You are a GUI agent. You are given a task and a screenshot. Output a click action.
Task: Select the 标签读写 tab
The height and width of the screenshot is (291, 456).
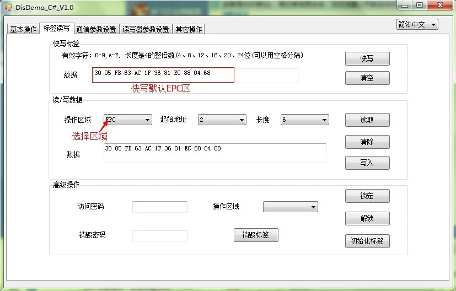click(56, 28)
